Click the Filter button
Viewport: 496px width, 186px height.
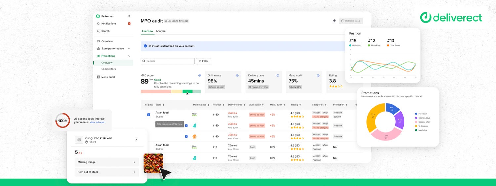[203, 61]
